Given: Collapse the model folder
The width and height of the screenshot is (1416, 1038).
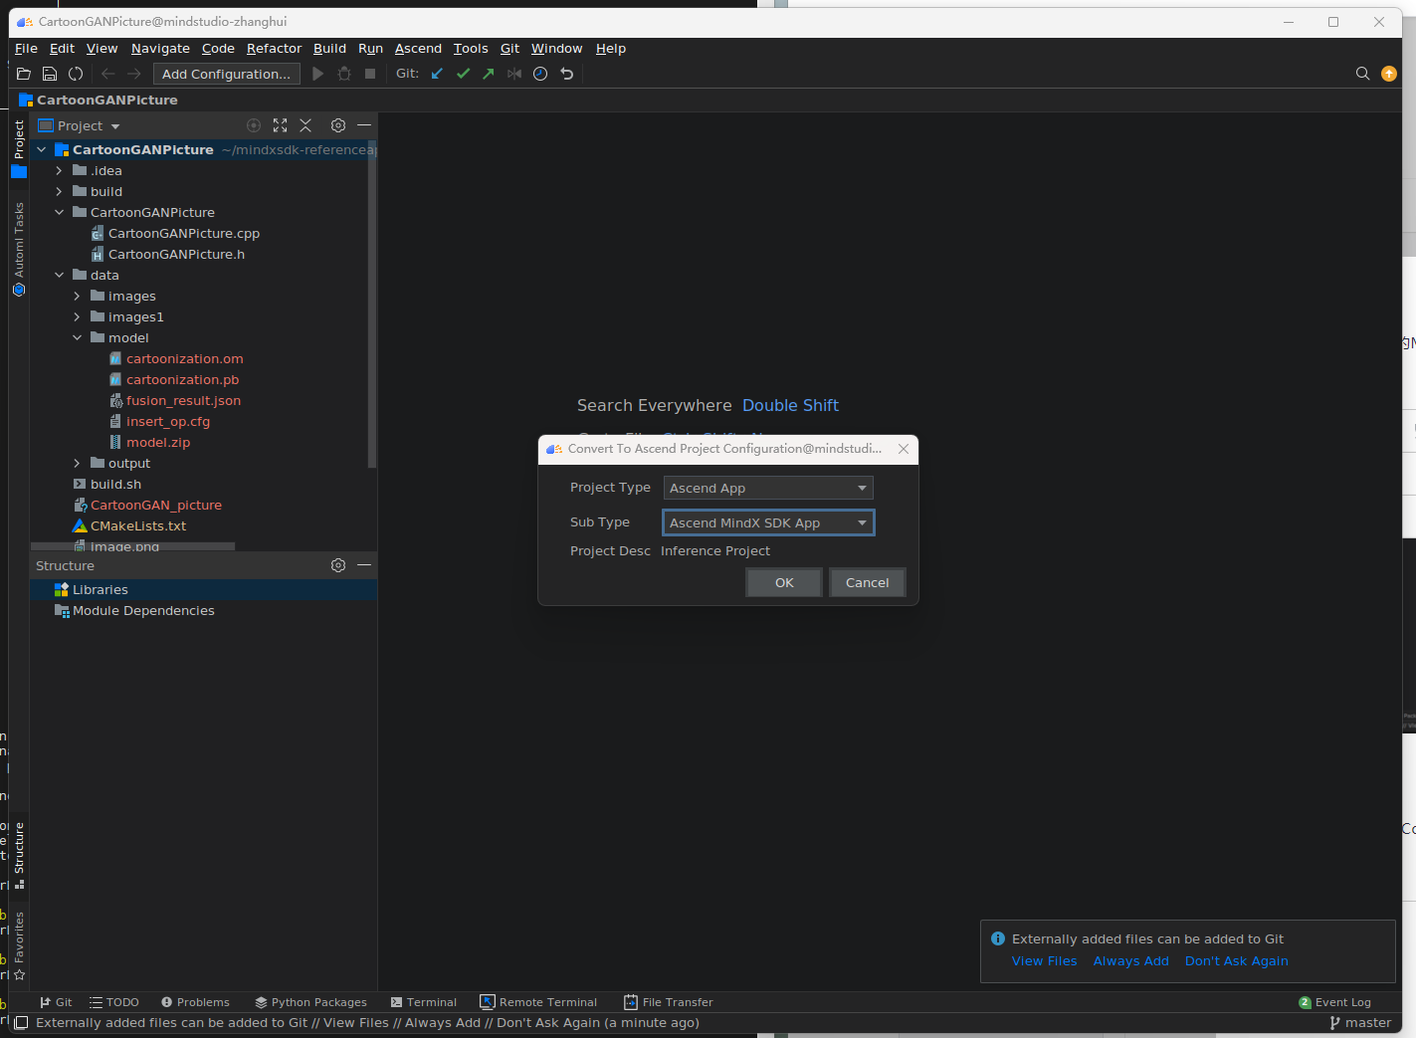Looking at the screenshot, I should click(x=78, y=338).
